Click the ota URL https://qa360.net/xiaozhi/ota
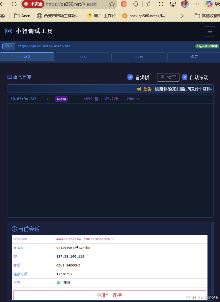Viewport: 220px width, 302px height. tap(44, 46)
